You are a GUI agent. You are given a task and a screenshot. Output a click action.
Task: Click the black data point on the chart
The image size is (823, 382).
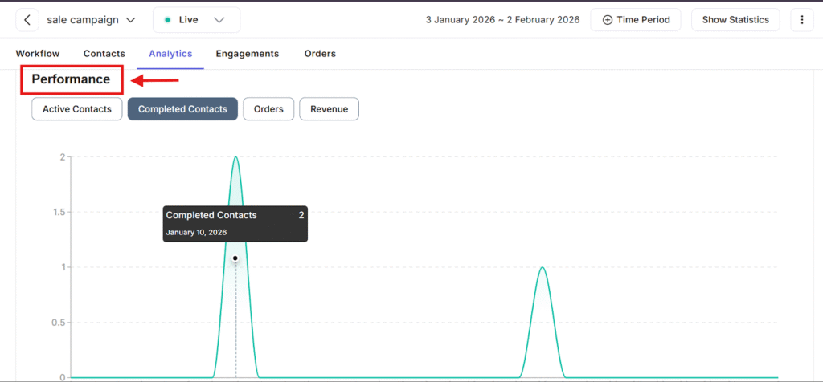(x=235, y=258)
